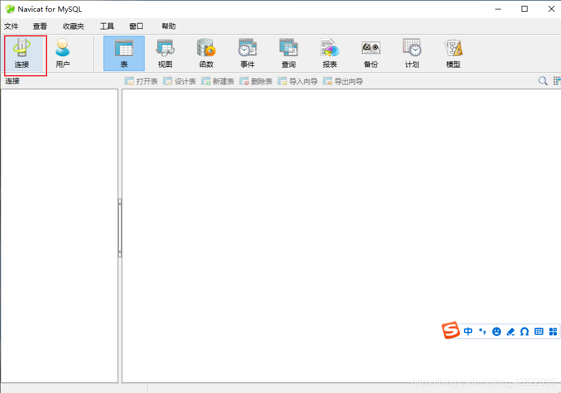Click 新建表 (New Table) button

pyautogui.click(x=218, y=81)
